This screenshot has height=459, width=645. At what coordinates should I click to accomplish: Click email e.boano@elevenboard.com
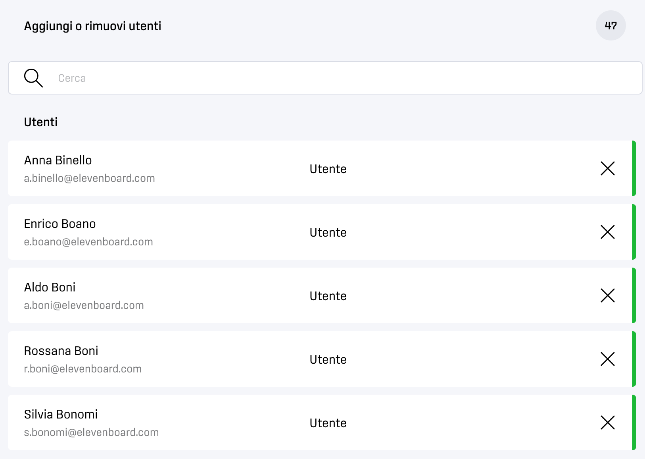(x=88, y=242)
